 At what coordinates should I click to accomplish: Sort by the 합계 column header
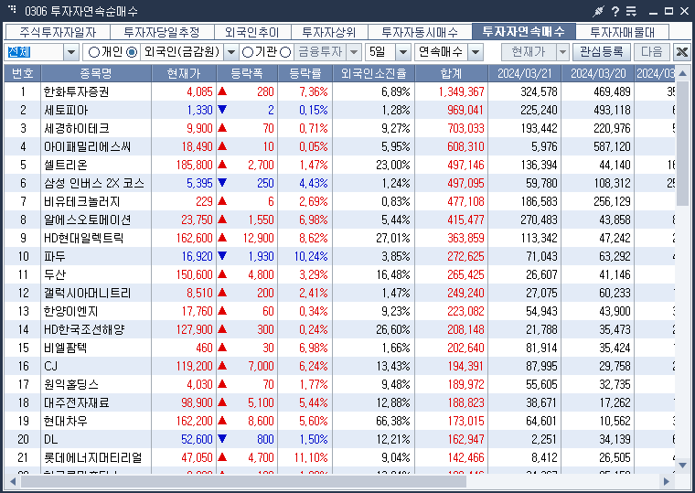[x=451, y=73]
